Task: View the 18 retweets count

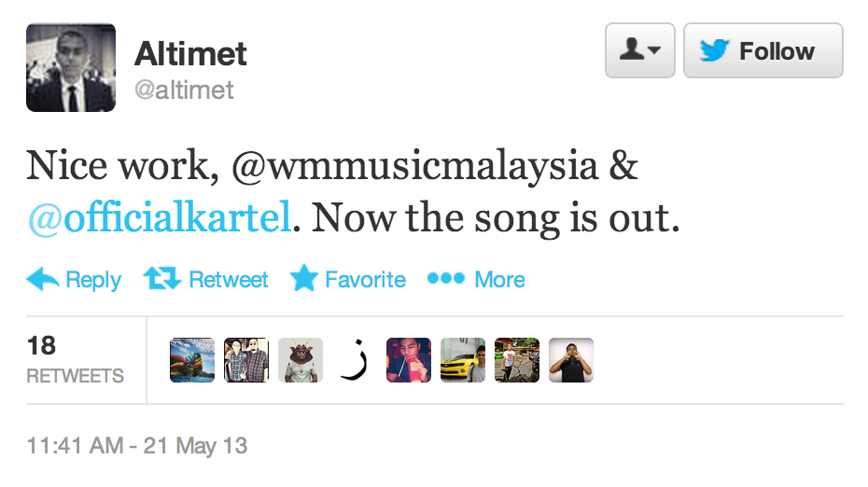Action: point(75,360)
